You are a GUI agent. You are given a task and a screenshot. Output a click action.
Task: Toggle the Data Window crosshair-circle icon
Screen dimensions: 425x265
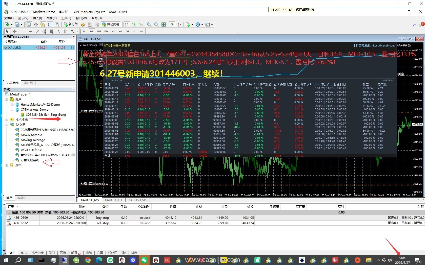[x=36, y=25]
